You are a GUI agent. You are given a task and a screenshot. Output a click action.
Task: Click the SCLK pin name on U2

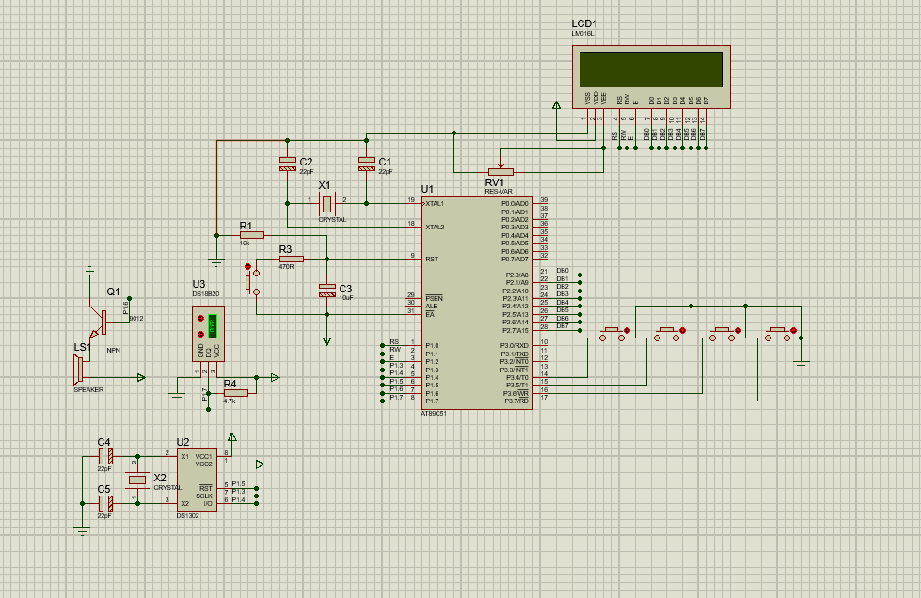click(x=204, y=496)
